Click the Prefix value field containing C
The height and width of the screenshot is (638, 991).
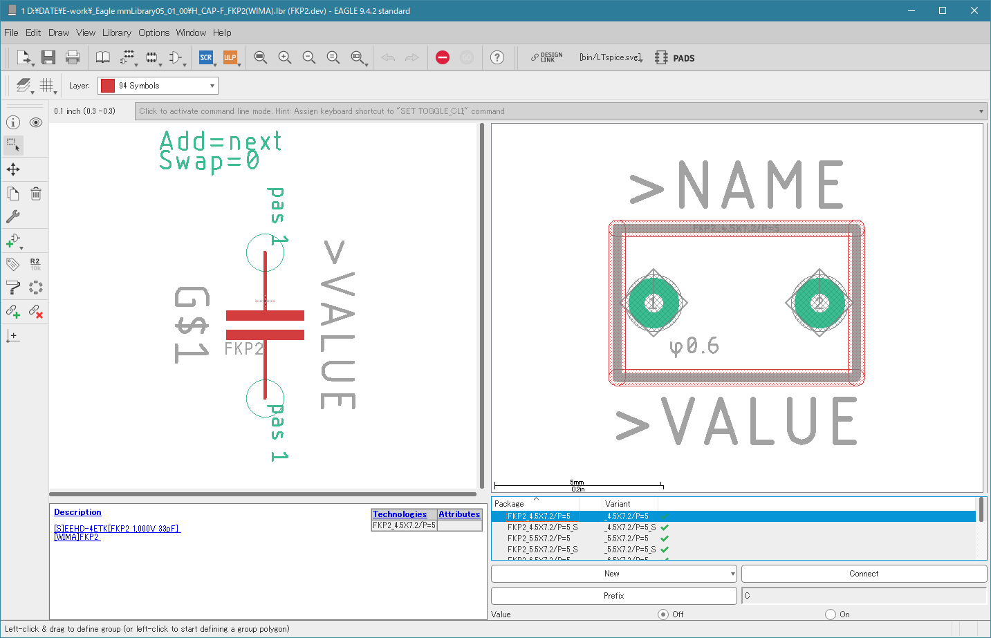point(864,596)
